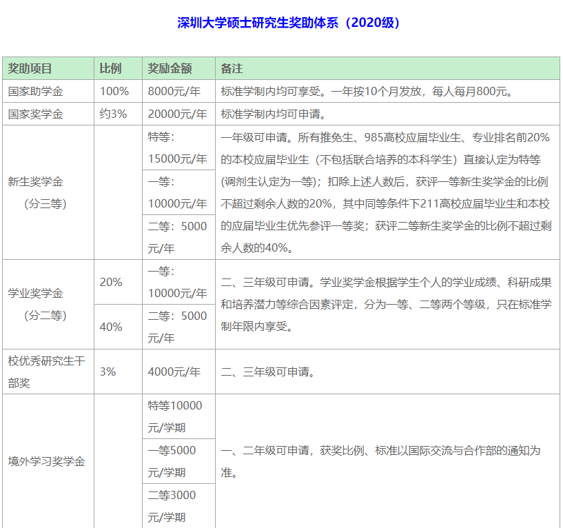Click the 20% ratio cell

coord(118,282)
